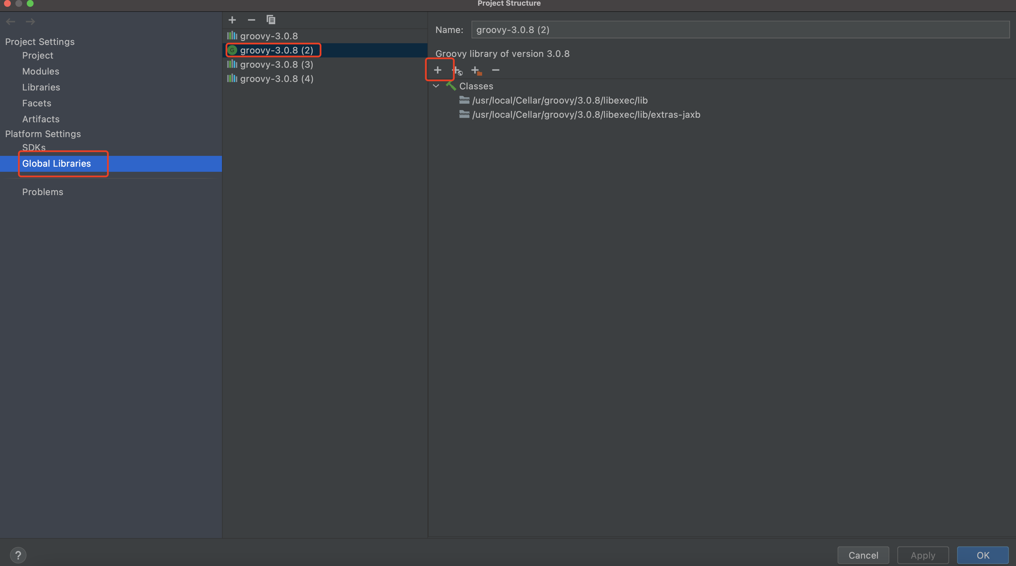Image resolution: width=1016 pixels, height=566 pixels.
Task: Click the back navigation arrow
Action: pyautogui.click(x=11, y=22)
